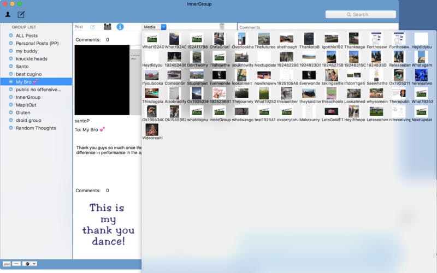Select the LetsGoMET media thumbnail

[332, 112]
